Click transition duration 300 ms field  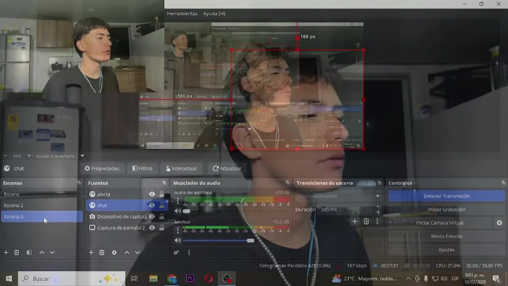pyautogui.click(x=345, y=209)
